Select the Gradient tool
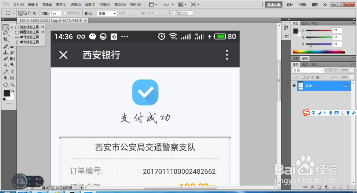 point(12,59)
